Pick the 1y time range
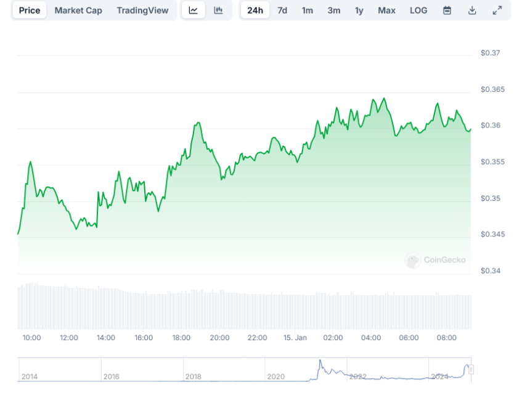 pos(359,10)
